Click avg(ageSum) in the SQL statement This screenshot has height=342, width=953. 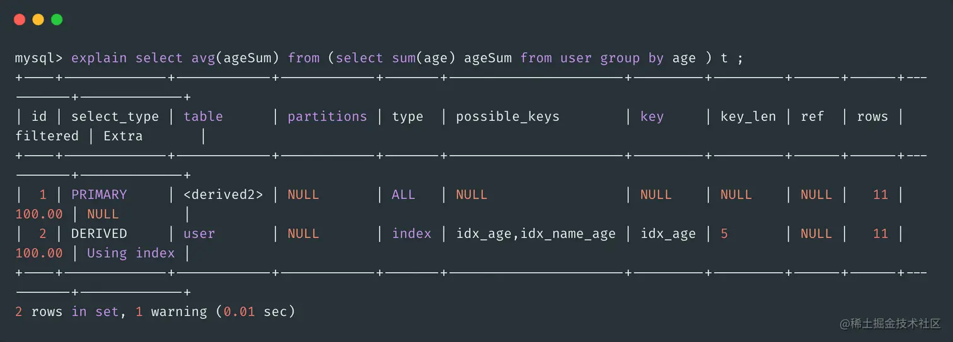click(235, 58)
